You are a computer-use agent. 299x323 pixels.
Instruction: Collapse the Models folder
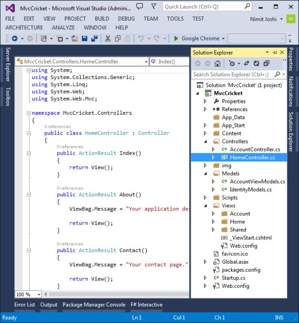tap(206, 173)
